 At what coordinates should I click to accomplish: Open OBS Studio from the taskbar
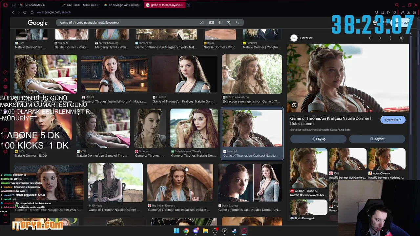click(215, 231)
